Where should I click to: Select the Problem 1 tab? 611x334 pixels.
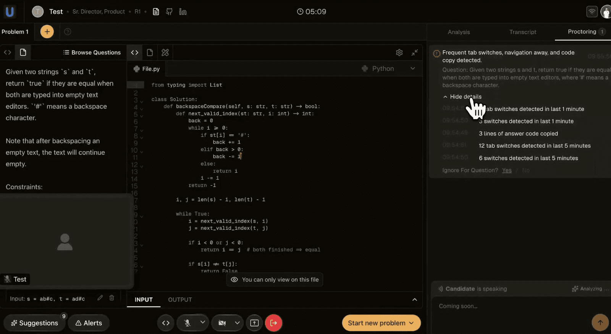15,32
